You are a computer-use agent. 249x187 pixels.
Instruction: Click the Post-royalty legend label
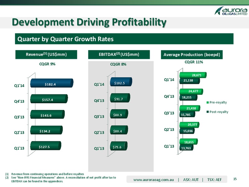point(219,112)
